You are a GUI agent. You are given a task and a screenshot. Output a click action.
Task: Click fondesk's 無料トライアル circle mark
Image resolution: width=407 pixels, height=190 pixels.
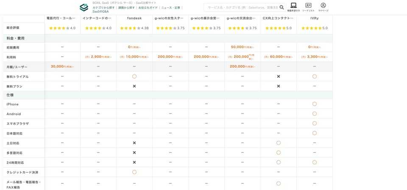coord(134,76)
